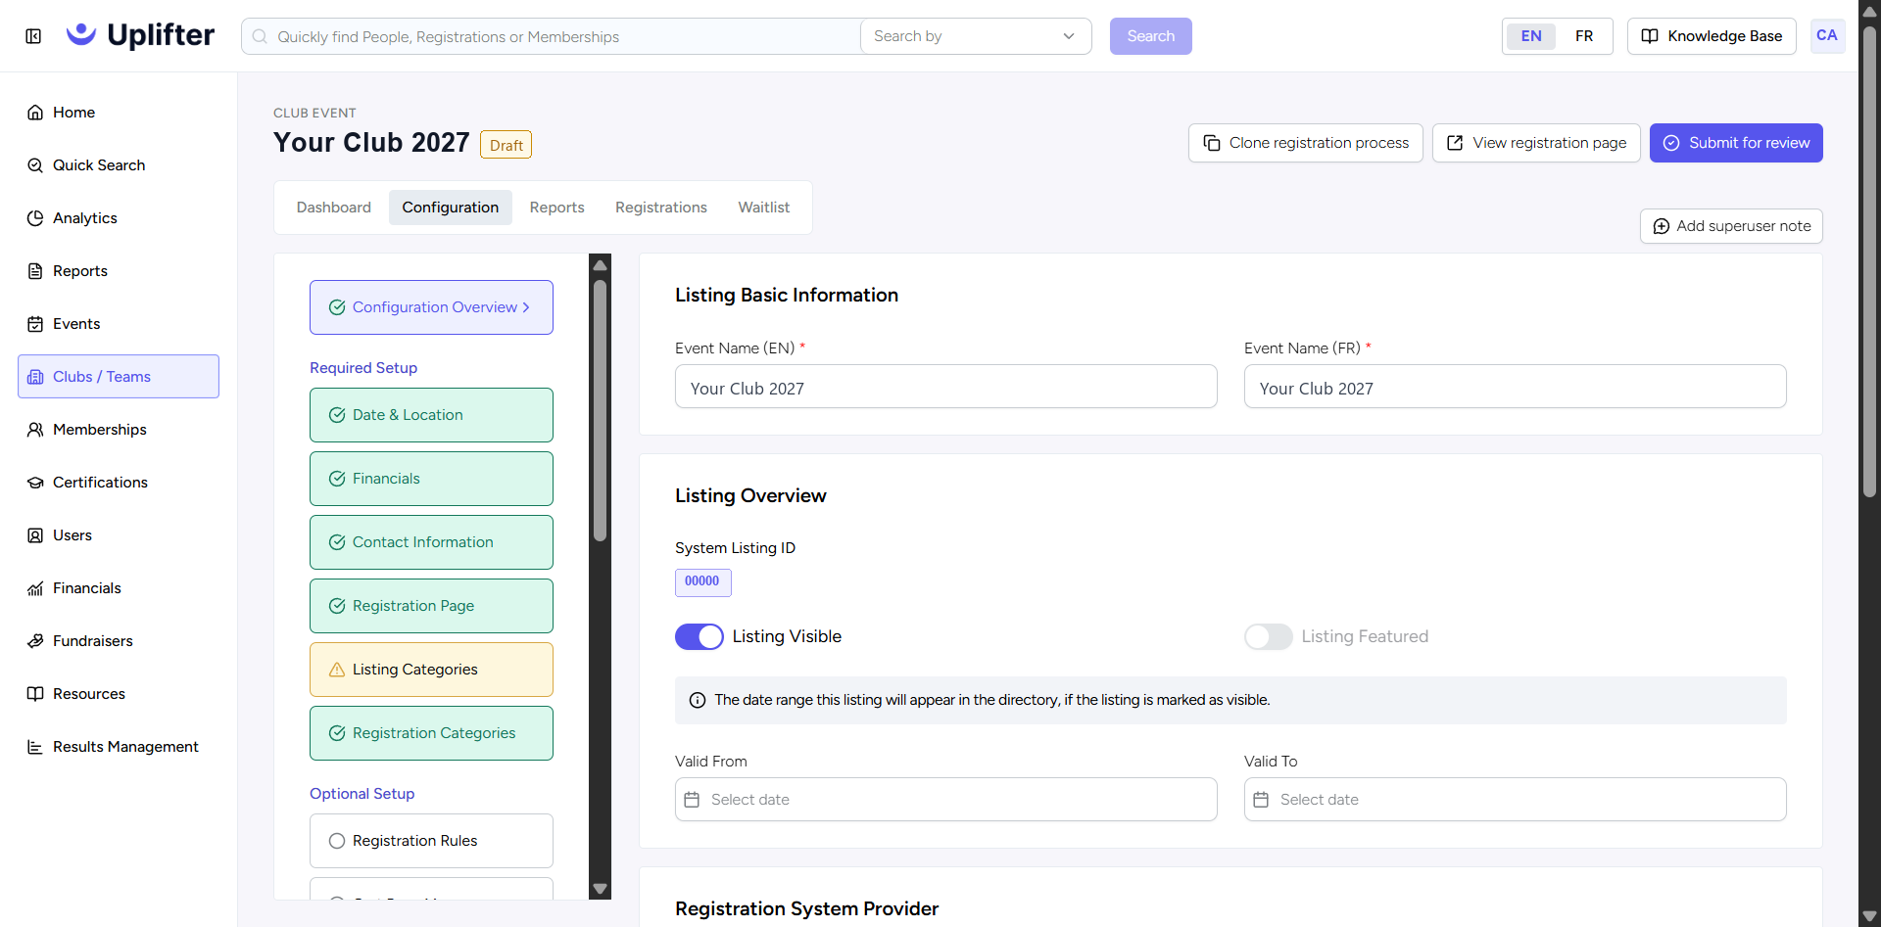The width and height of the screenshot is (1881, 927).
Task: Focus the Event Name (EN) field
Action: [x=946, y=387]
